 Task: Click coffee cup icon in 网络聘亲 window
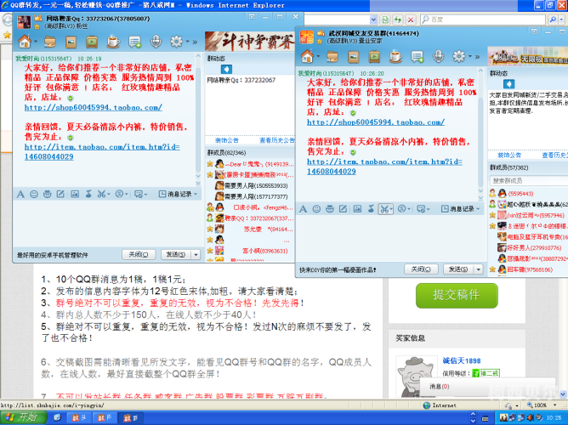tap(113, 42)
